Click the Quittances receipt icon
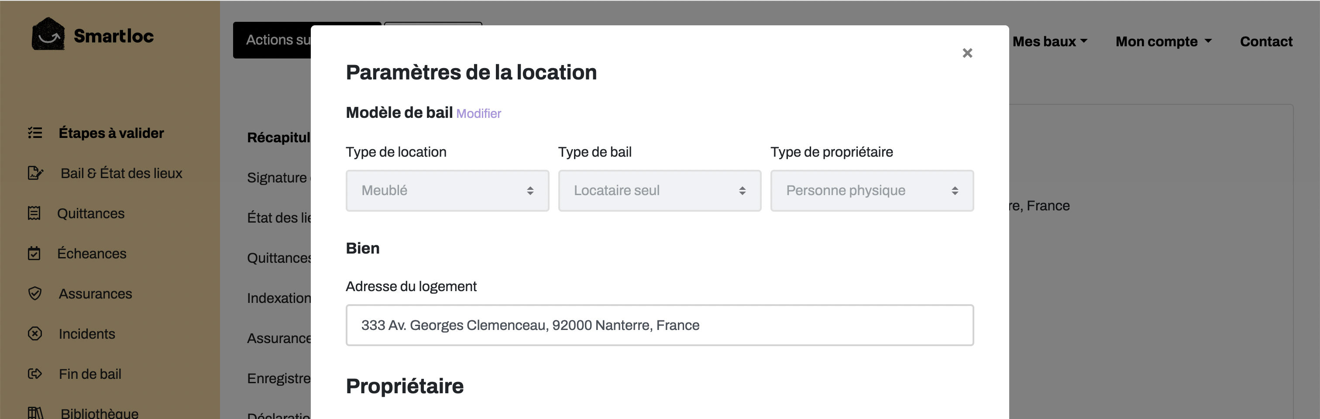This screenshot has height=419, width=1320. [x=34, y=213]
